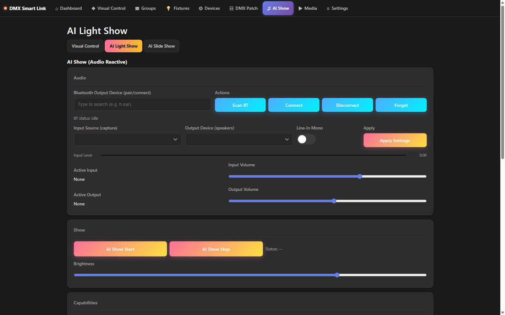Select the AI Light Show sub-tab
The image size is (505, 315).
[124, 46]
